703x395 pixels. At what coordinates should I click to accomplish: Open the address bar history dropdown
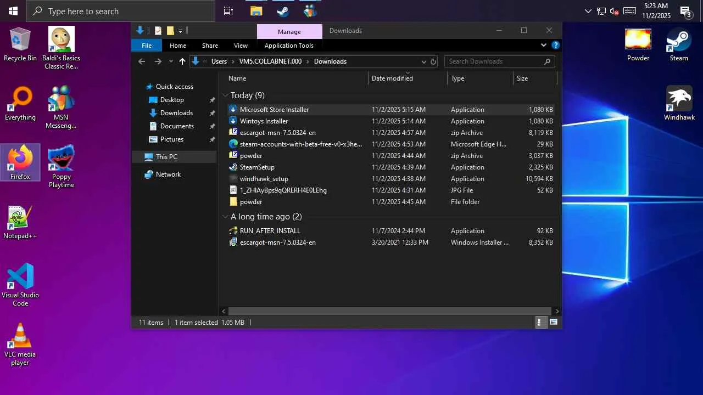[423, 61]
